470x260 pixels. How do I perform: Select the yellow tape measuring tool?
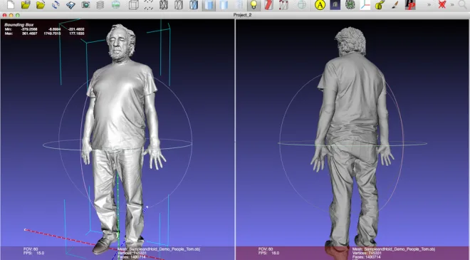pyautogui.click(x=380, y=5)
